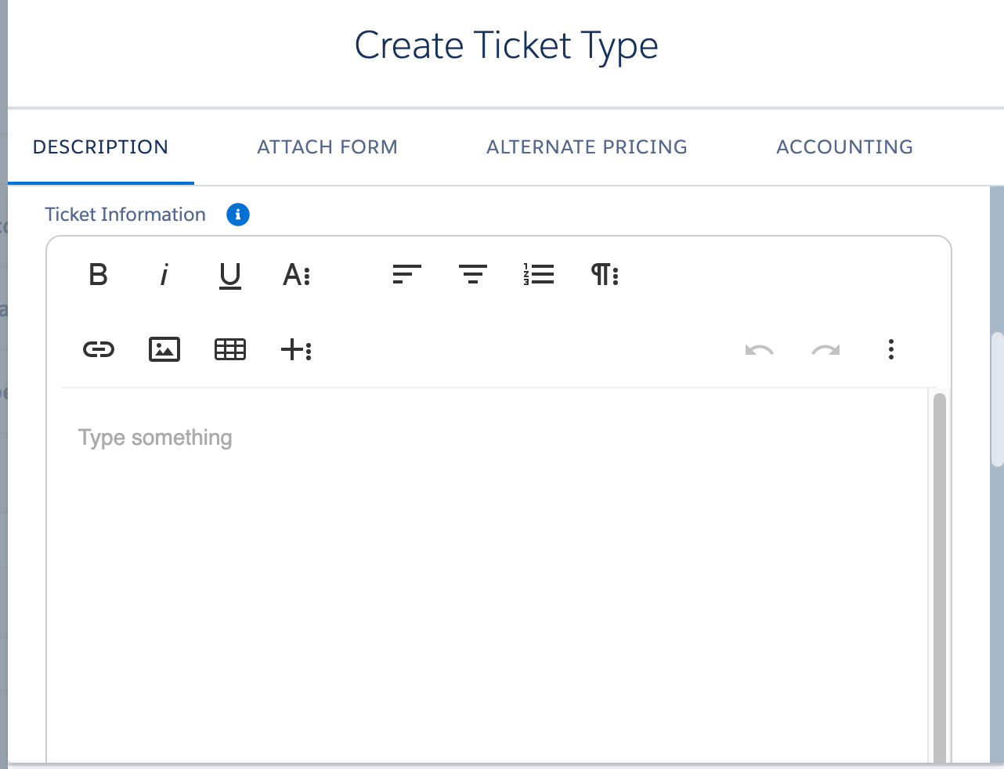Align text to the left

[407, 275]
